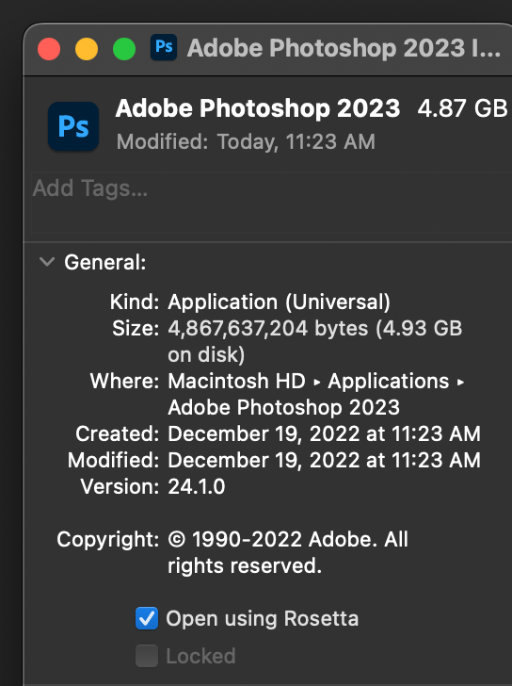
Task: Toggle the Locked checkbox
Action: pos(147,656)
